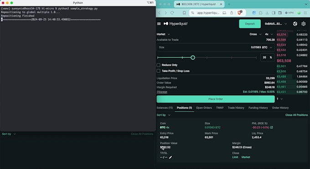Switch to the TWAP tab
The width and height of the screenshot is (310, 169).
click(220, 108)
